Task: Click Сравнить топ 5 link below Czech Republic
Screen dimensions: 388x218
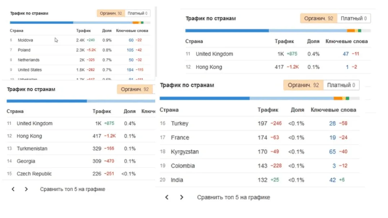Action: click(x=72, y=189)
